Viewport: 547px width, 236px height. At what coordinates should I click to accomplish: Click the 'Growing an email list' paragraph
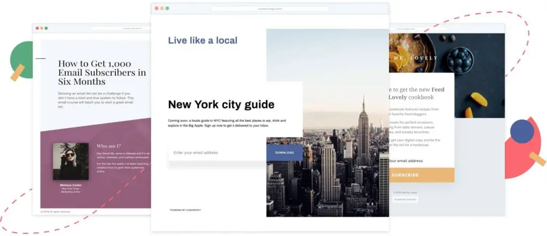(x=96, y=100)
